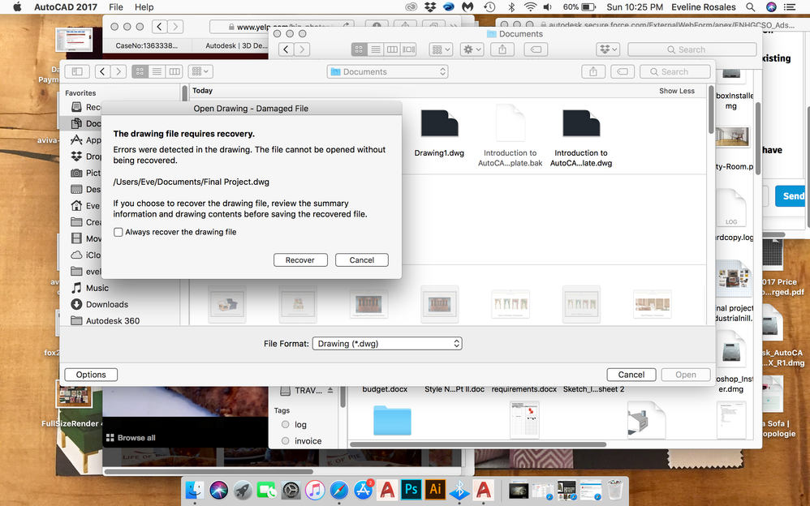Cancel the Damaged File dialog
This screenshot has height=506, width=810.
click(362, 260)
